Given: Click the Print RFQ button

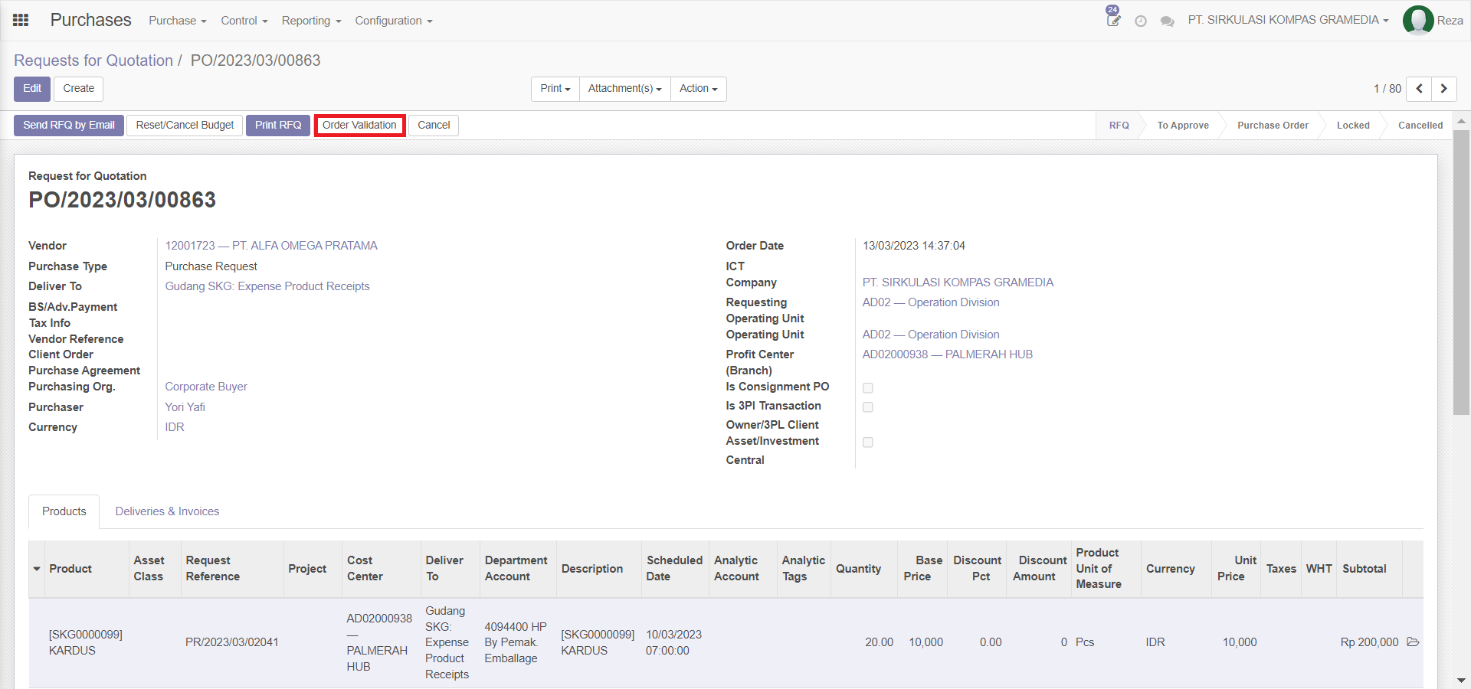Looking at the screenshot, I should coord(278,126).
